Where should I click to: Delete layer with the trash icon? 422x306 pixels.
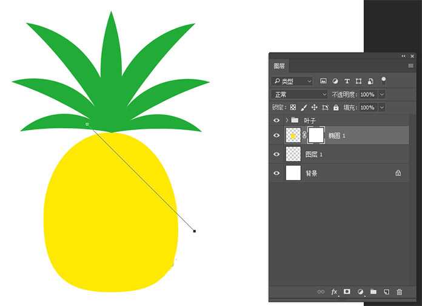coord(399,292)
